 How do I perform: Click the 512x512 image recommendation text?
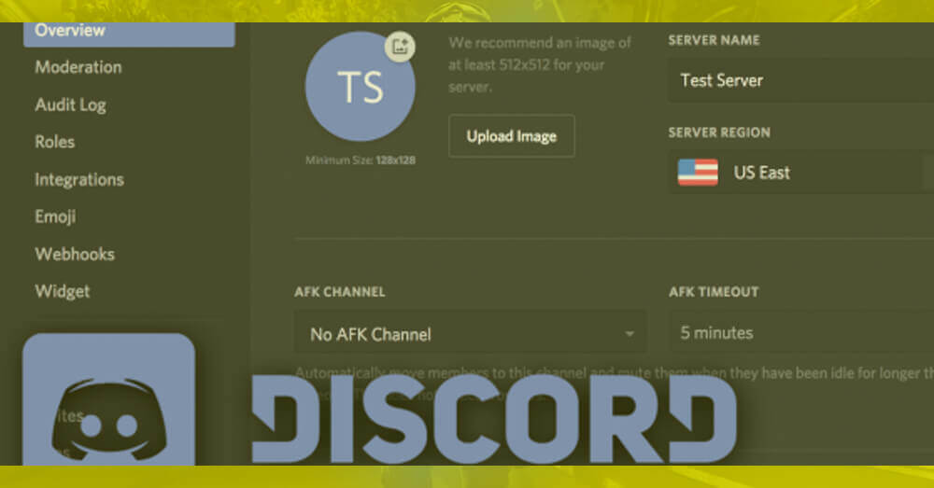[x=540, y=65]
